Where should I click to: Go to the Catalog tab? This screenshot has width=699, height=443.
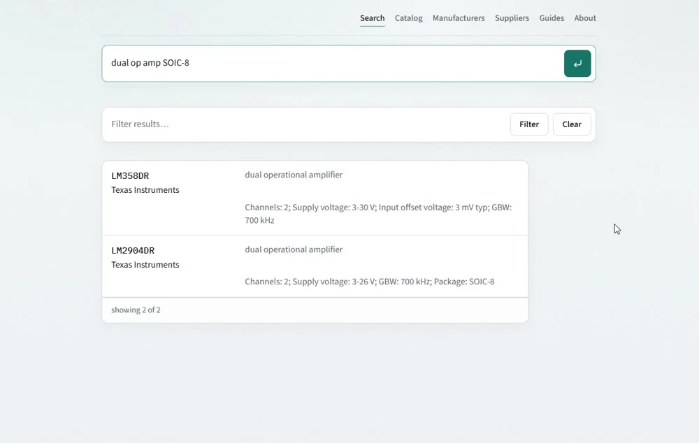coord(408,18)
